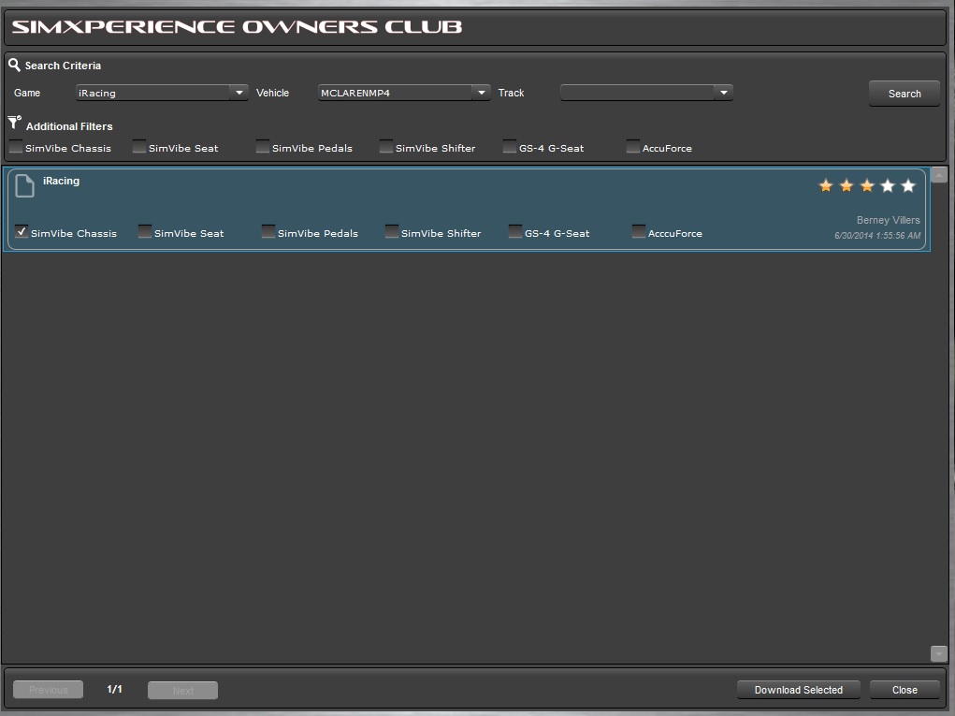955x716 pixels.
Task: Enable the AccuForce filter checkbox
Action: 633,147
